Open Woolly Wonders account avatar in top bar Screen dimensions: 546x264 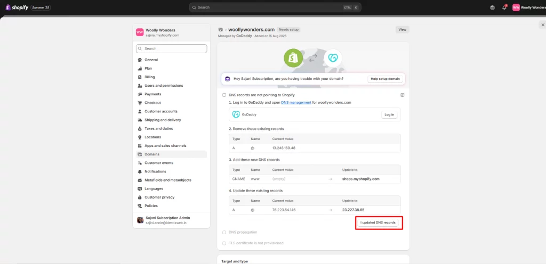click(516, 7)
